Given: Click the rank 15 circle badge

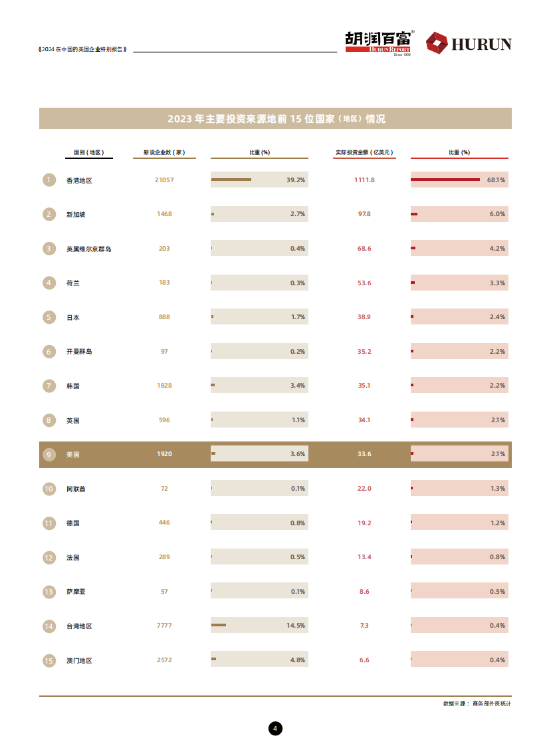Looking at the screenshot, I should point(49,661).
